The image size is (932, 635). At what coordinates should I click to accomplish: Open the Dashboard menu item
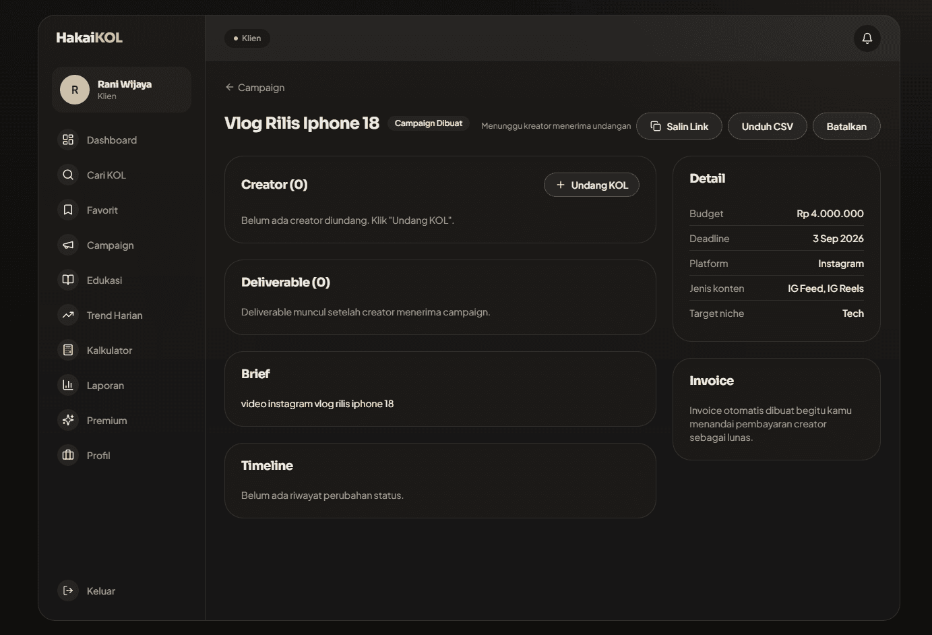tap(121, 140)
